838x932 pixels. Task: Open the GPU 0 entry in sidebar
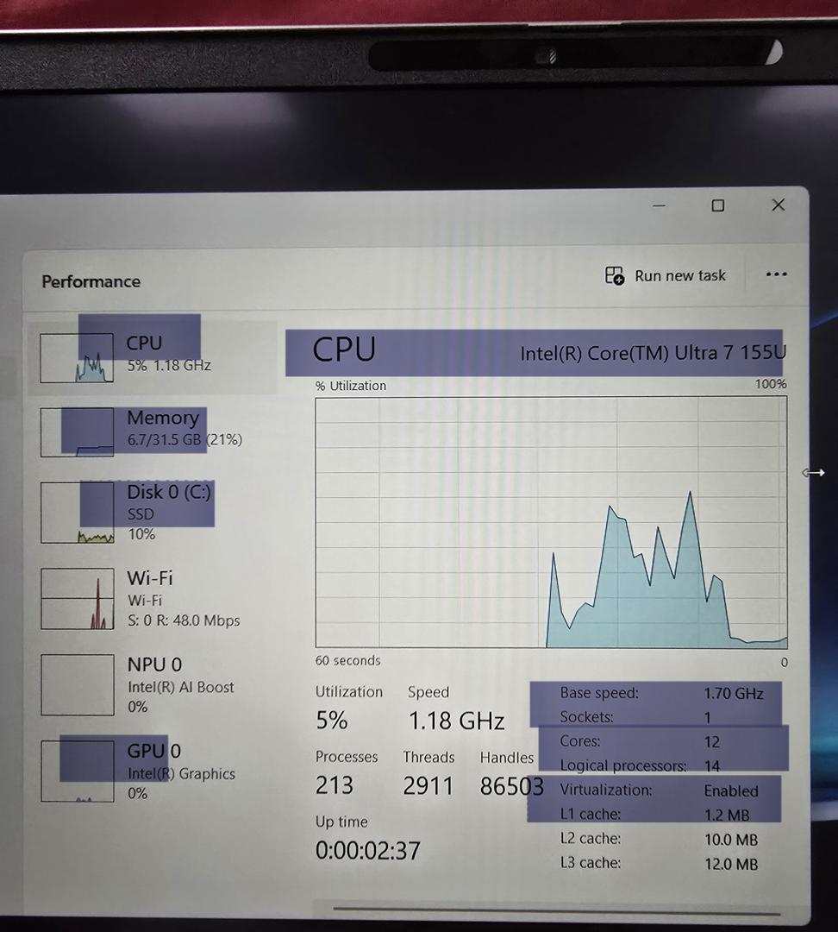point(152,771)
